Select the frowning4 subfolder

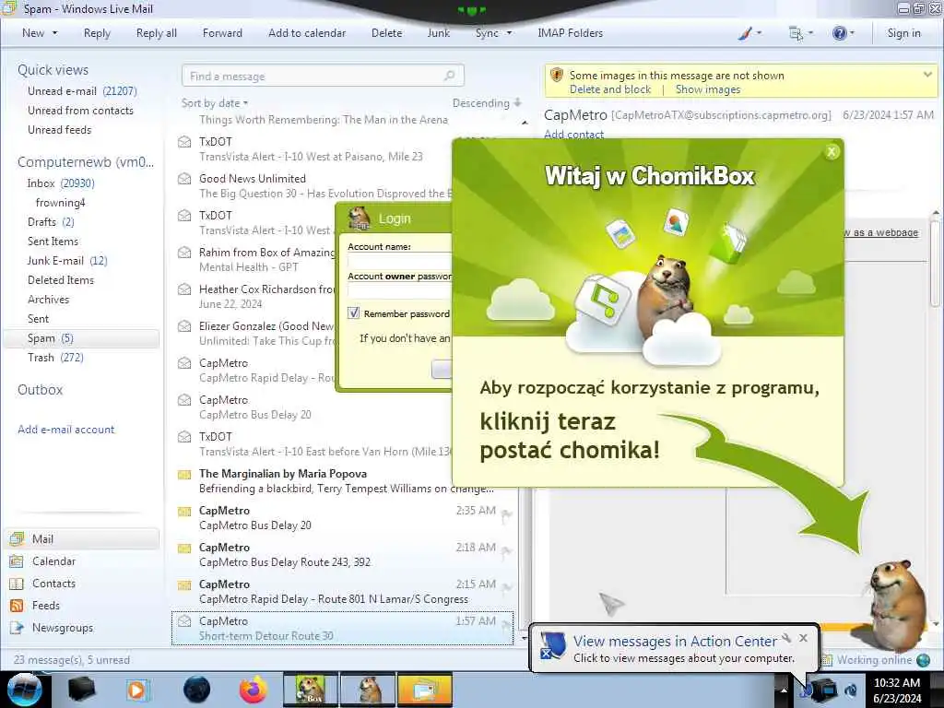point(60,202)
